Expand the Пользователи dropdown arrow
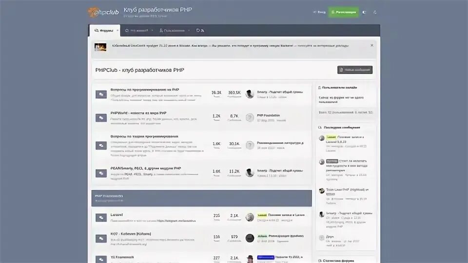The image size is (468, 263). [189, 30]
